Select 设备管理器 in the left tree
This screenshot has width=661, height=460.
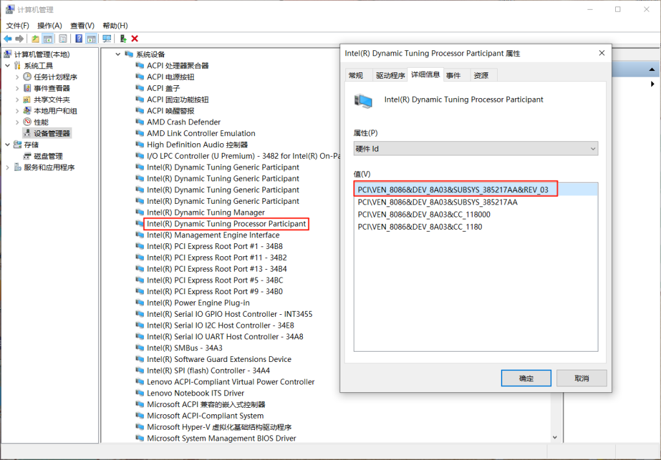point(52,134)
